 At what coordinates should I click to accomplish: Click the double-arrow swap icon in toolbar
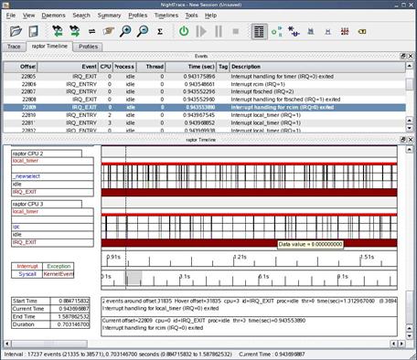(91, 31)
